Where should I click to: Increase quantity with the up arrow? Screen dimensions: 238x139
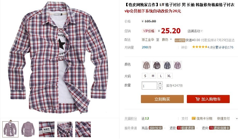coord(160,83)
